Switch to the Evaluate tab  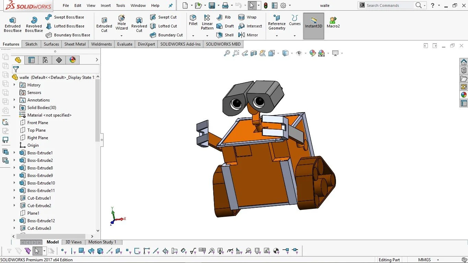tap(125, 44)
